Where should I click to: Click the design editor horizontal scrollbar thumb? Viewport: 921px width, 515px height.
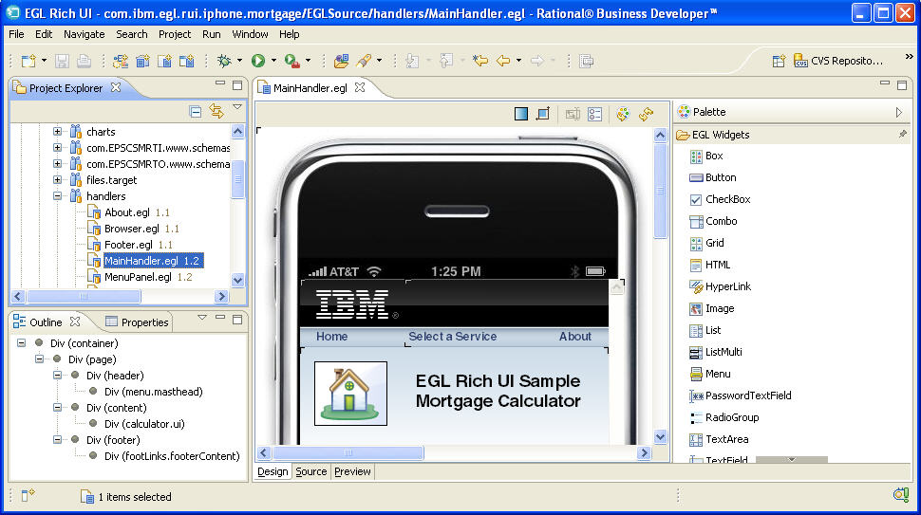348,452
